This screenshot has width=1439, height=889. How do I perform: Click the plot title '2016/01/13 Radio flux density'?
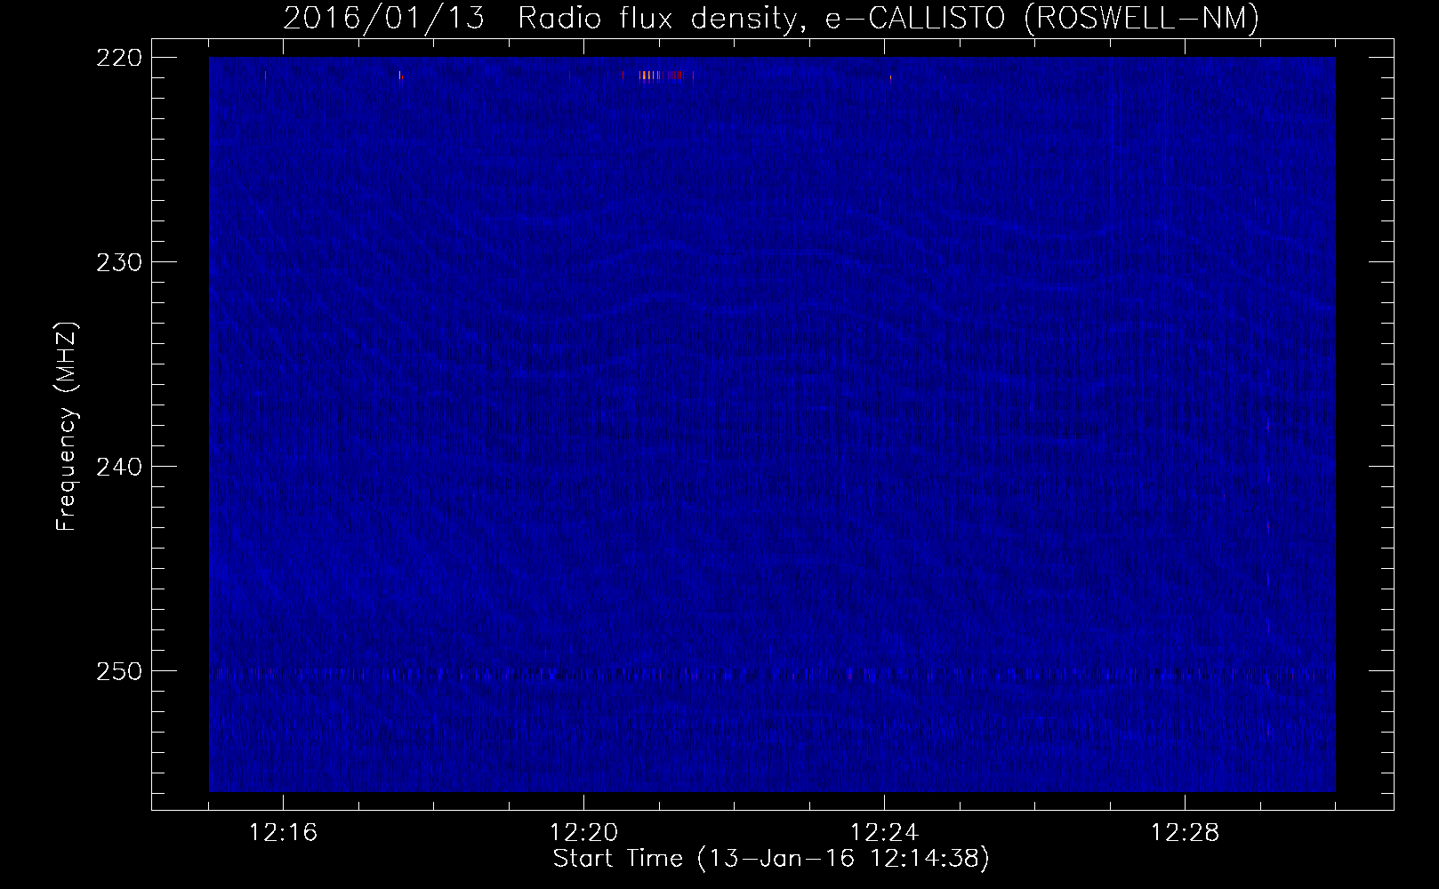(x=541, y=18)
